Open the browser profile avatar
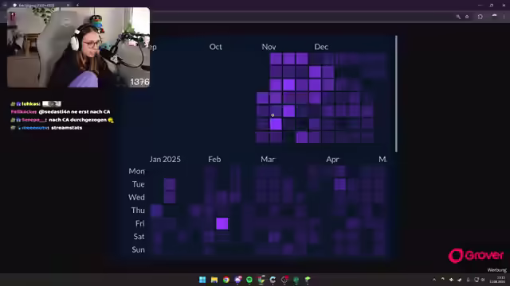Screen dimensions: 510x286 [x=494, y=17]
